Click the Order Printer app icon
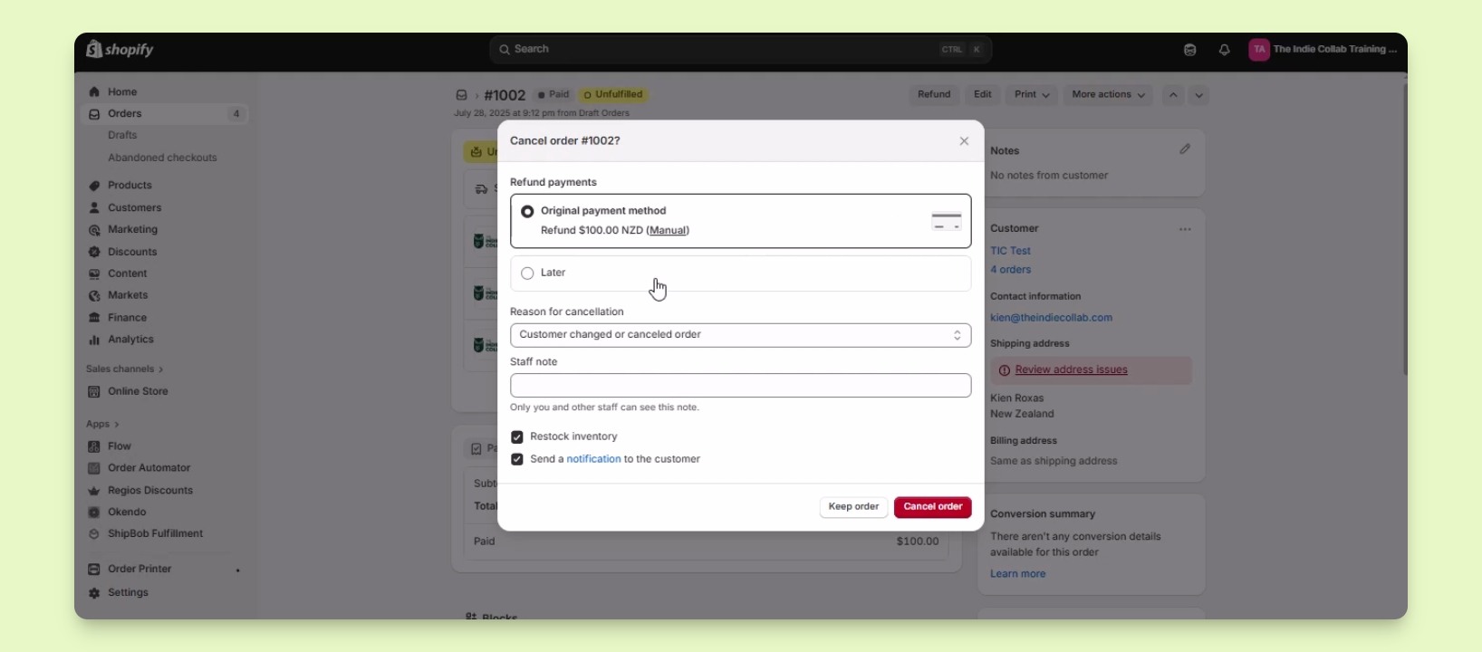 tap(94, 570)
